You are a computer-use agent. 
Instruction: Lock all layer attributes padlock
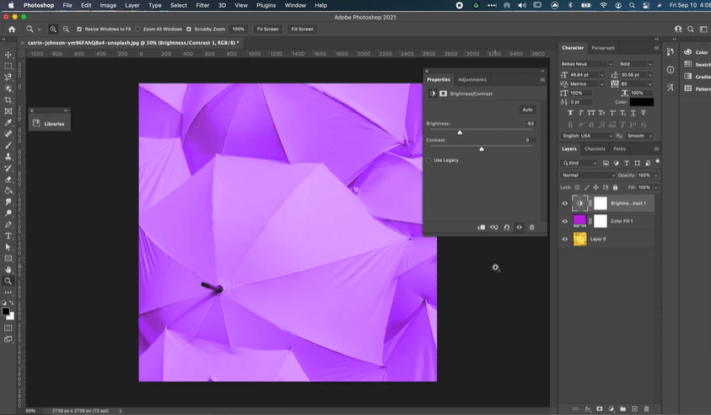(x=616, y=187)
